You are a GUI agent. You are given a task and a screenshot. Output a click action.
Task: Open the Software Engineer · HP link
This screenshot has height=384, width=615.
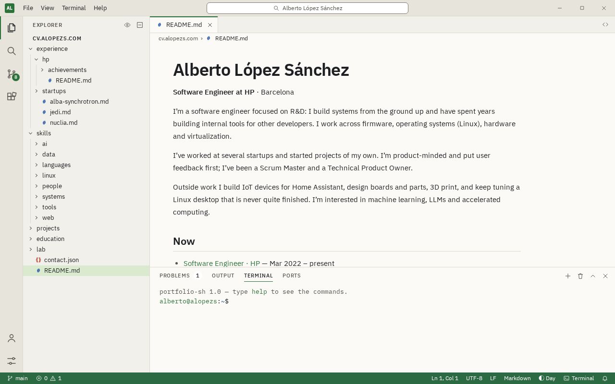point(221,264)
